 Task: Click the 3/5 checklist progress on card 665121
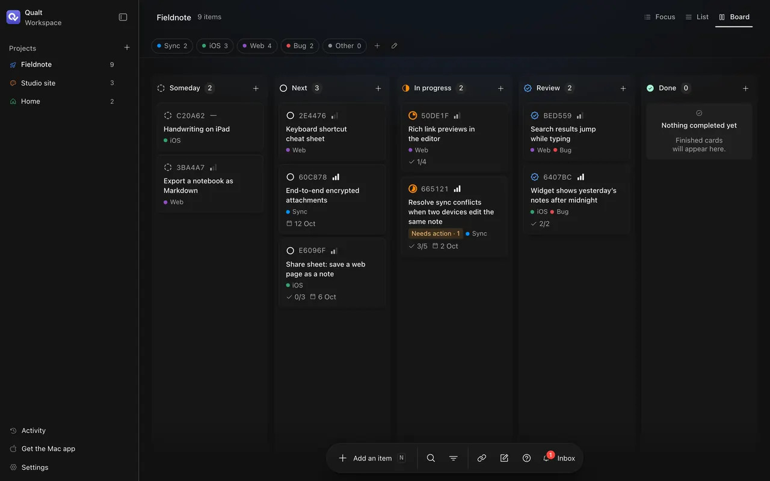tap(418, 247)
